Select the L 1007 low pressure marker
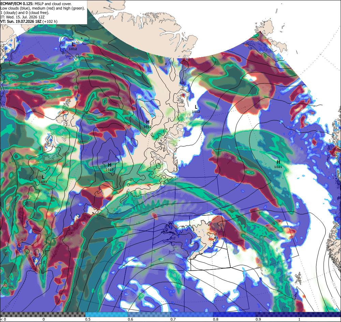The image size is (341, 322). pyautogui.click(x=43, y=179)
